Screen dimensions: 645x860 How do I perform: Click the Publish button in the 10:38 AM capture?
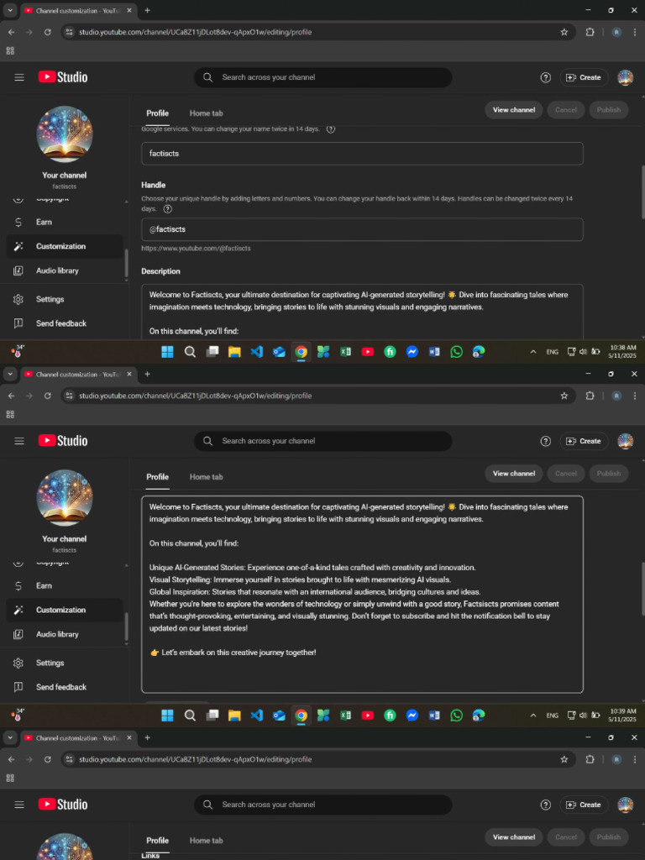[x=609, y=110]
